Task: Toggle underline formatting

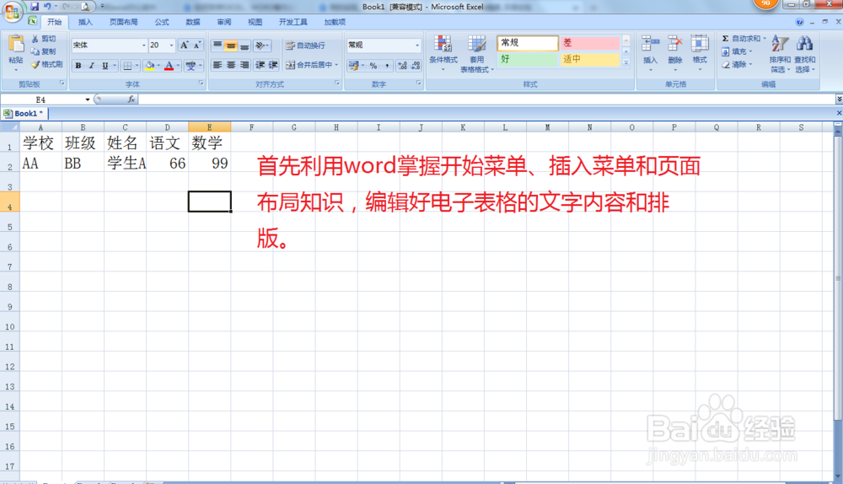Action: [105, 66]
